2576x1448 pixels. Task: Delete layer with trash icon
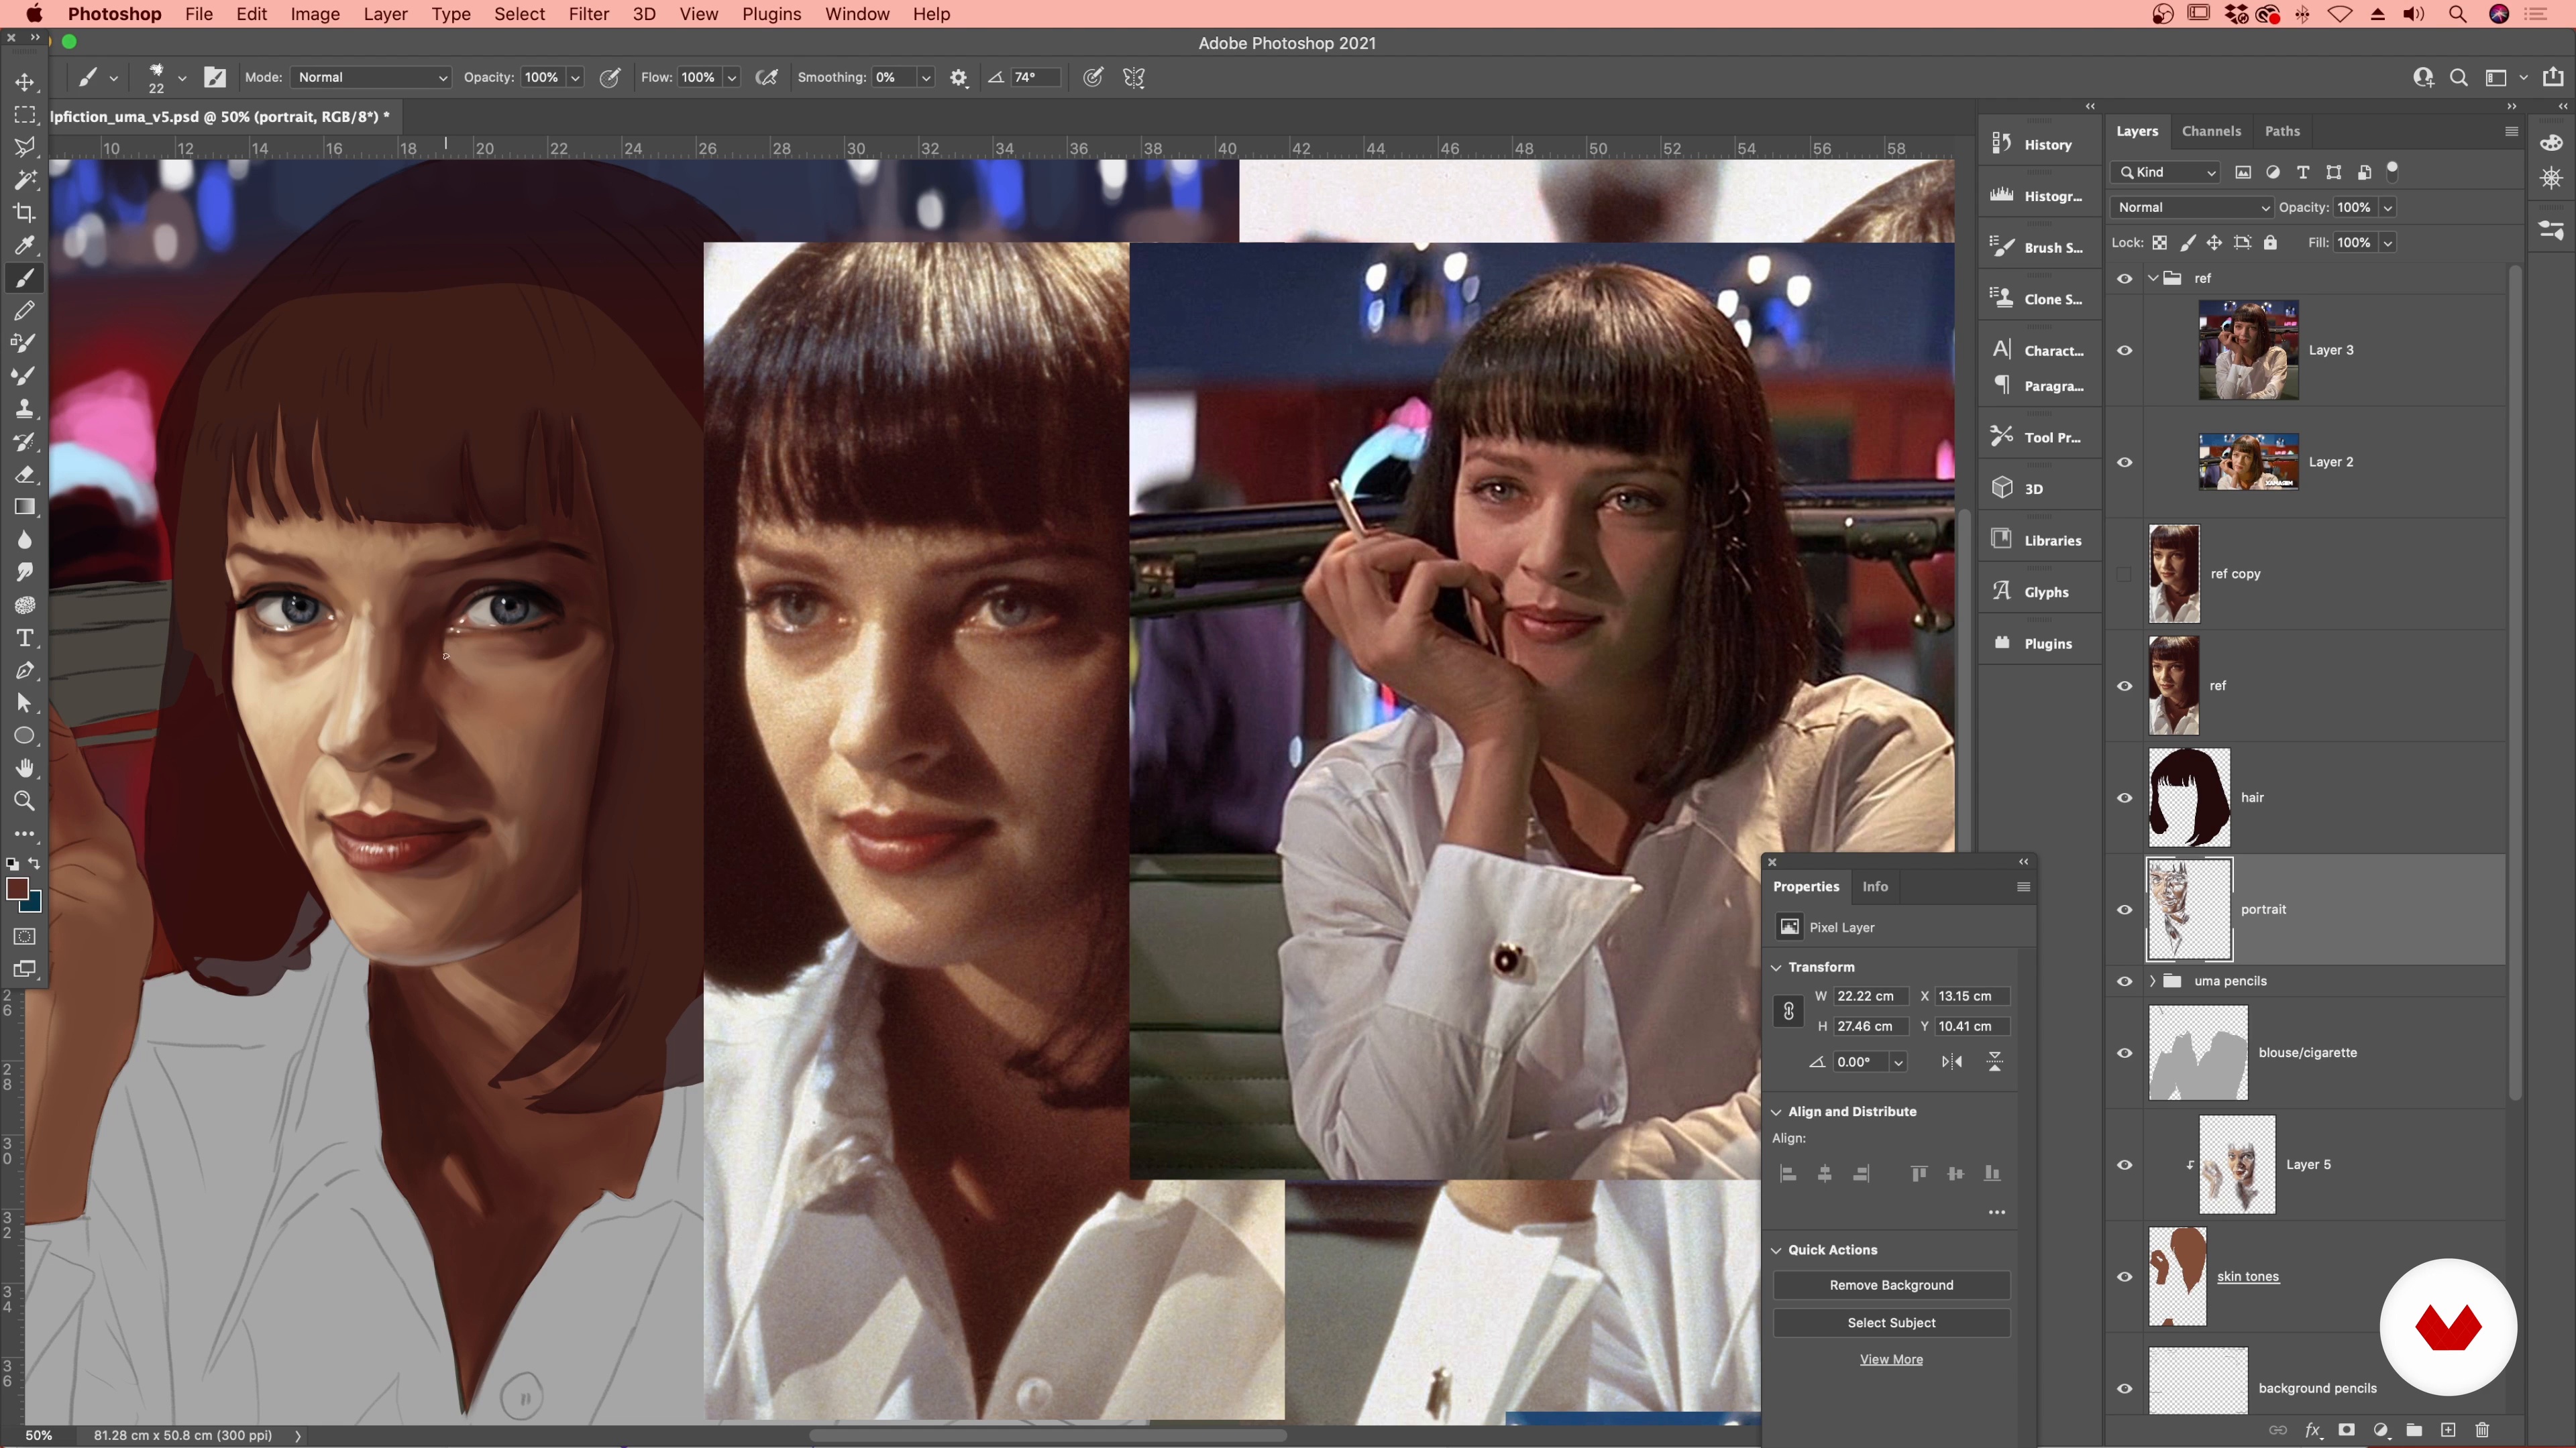2482,1430
